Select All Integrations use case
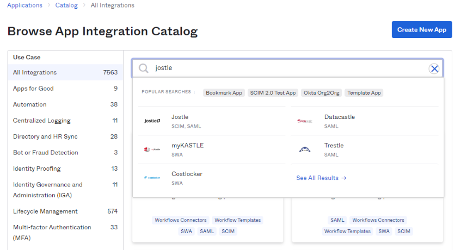461x250 pixels. coord(65,72)
